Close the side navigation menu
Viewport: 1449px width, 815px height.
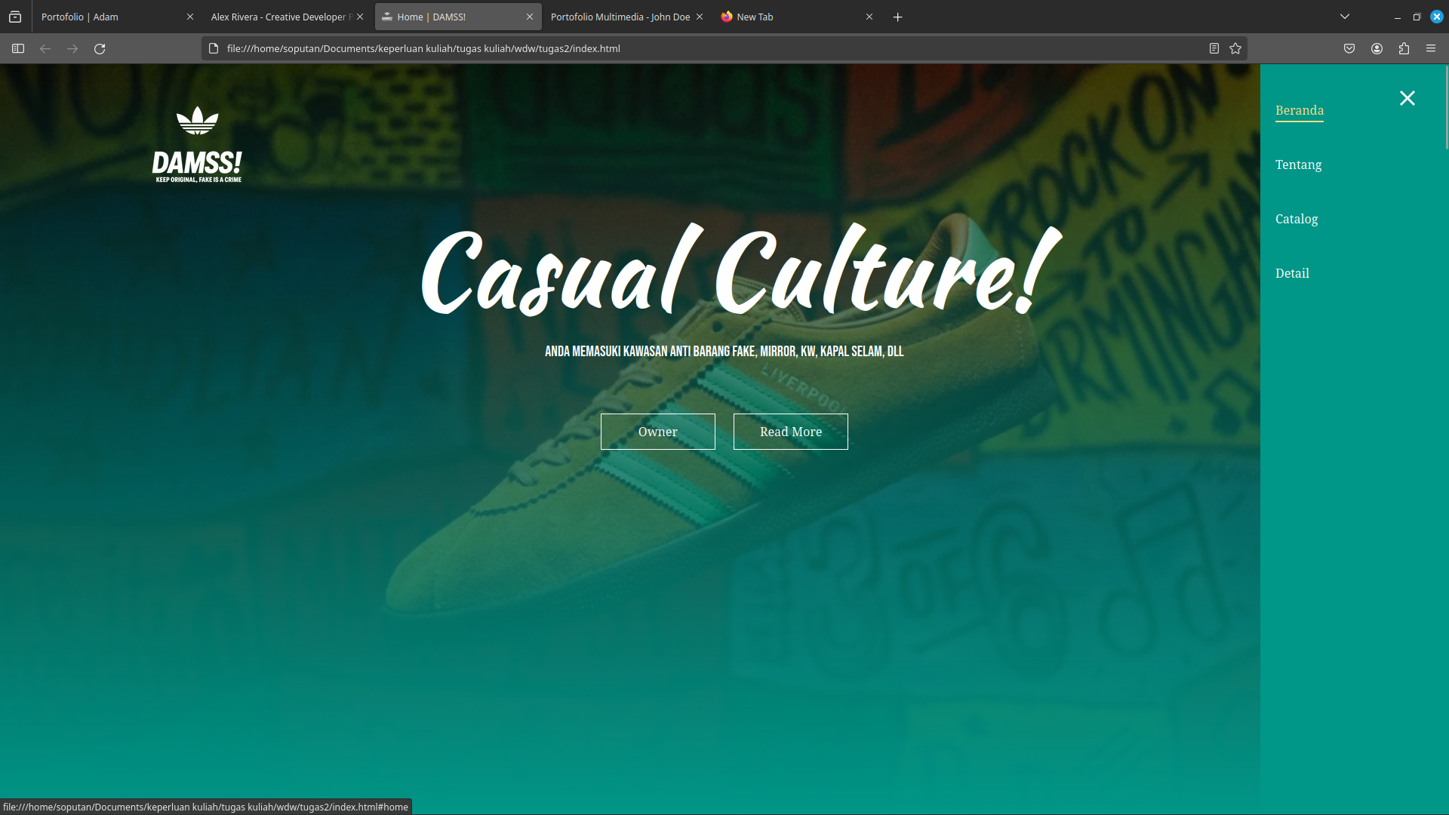click(x=1407, y=98)
